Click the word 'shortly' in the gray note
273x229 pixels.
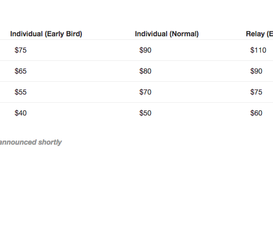coord(50,142)
